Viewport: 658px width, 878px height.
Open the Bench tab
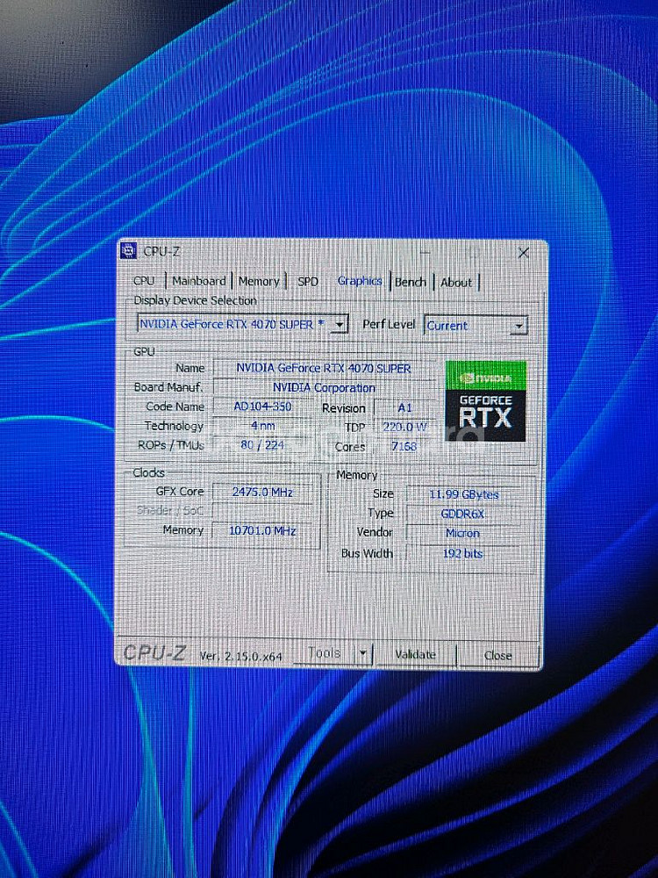tap(410, 282)
